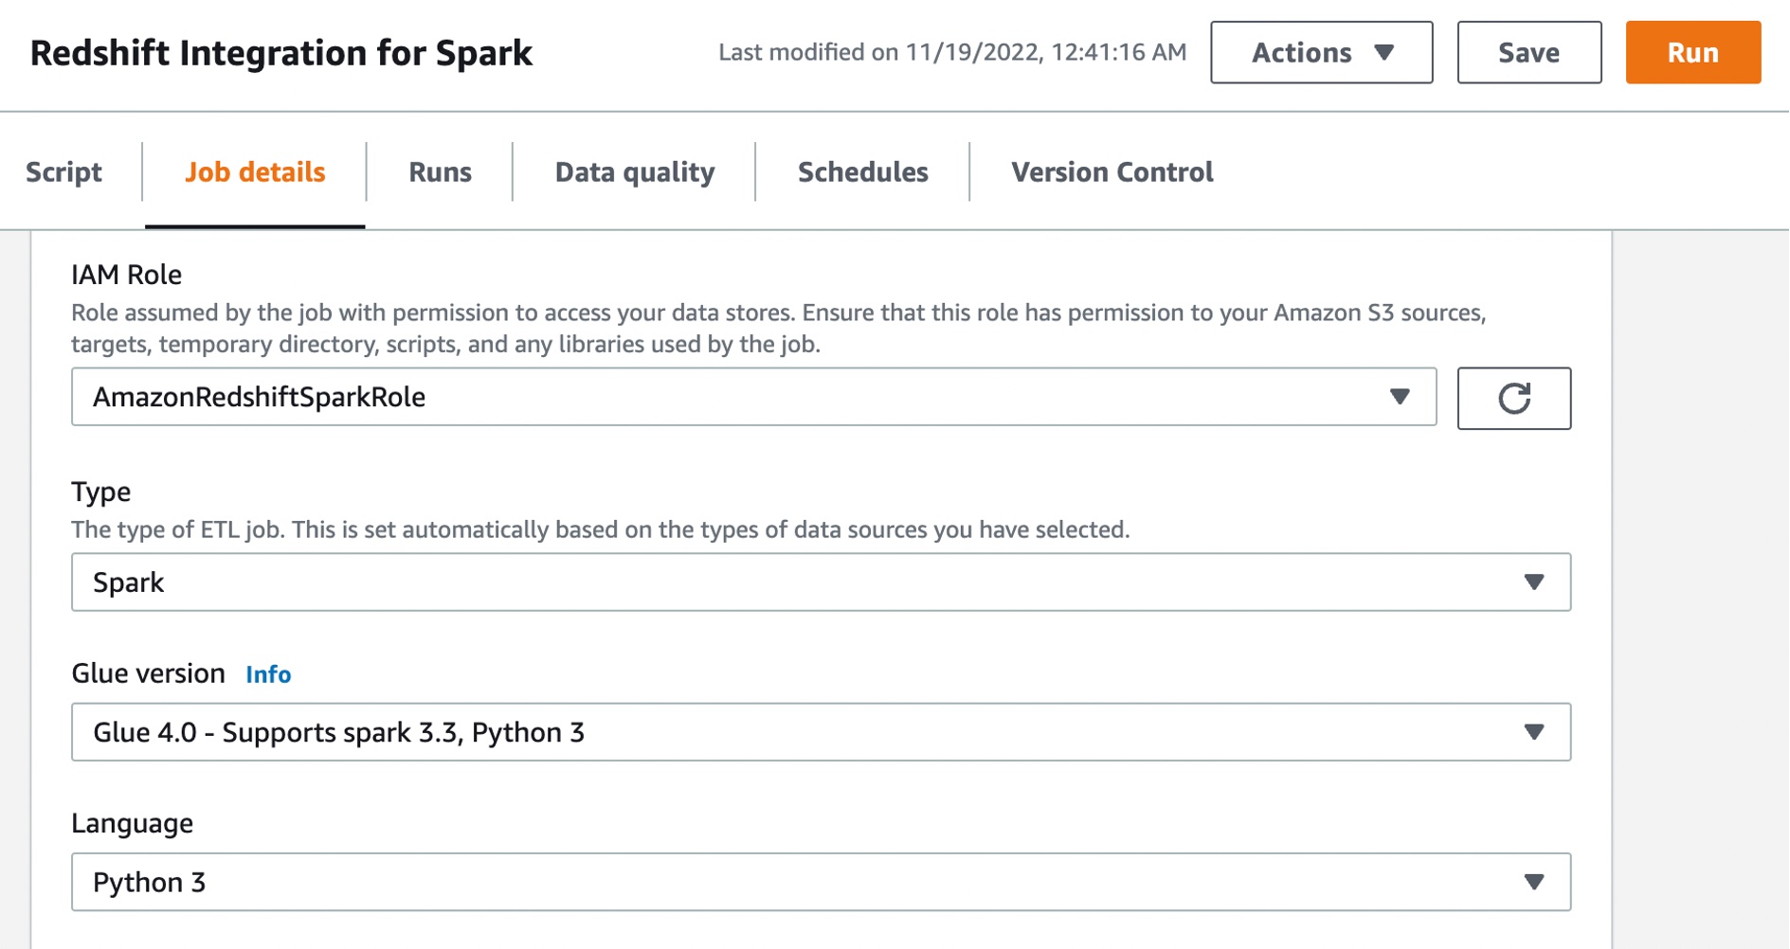Expand the IAM Role dropdown arrow

[x=1400, y=397]
